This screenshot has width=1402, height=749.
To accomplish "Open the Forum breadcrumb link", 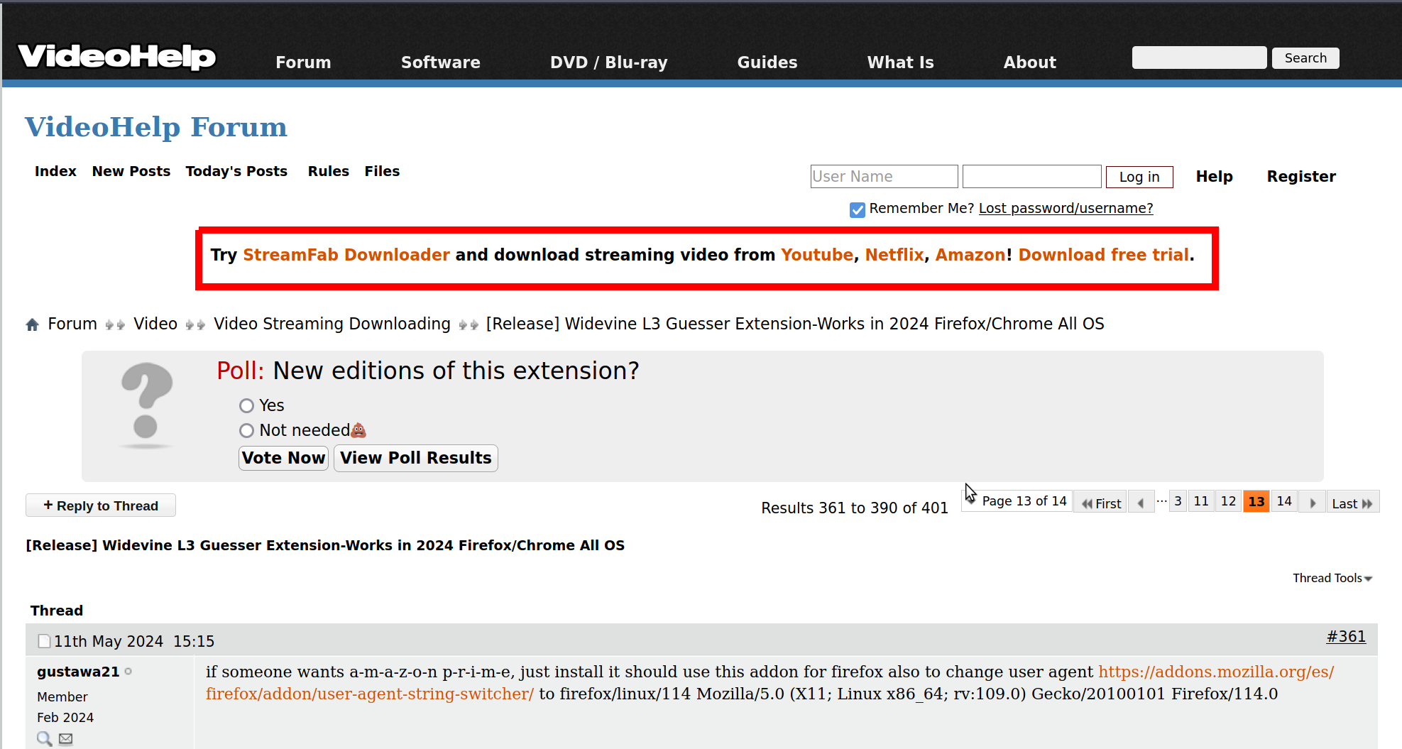I will 72,324.
